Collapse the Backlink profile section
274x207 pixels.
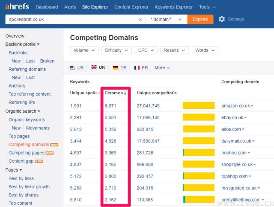pyautogui.click(x=22, y=44)
